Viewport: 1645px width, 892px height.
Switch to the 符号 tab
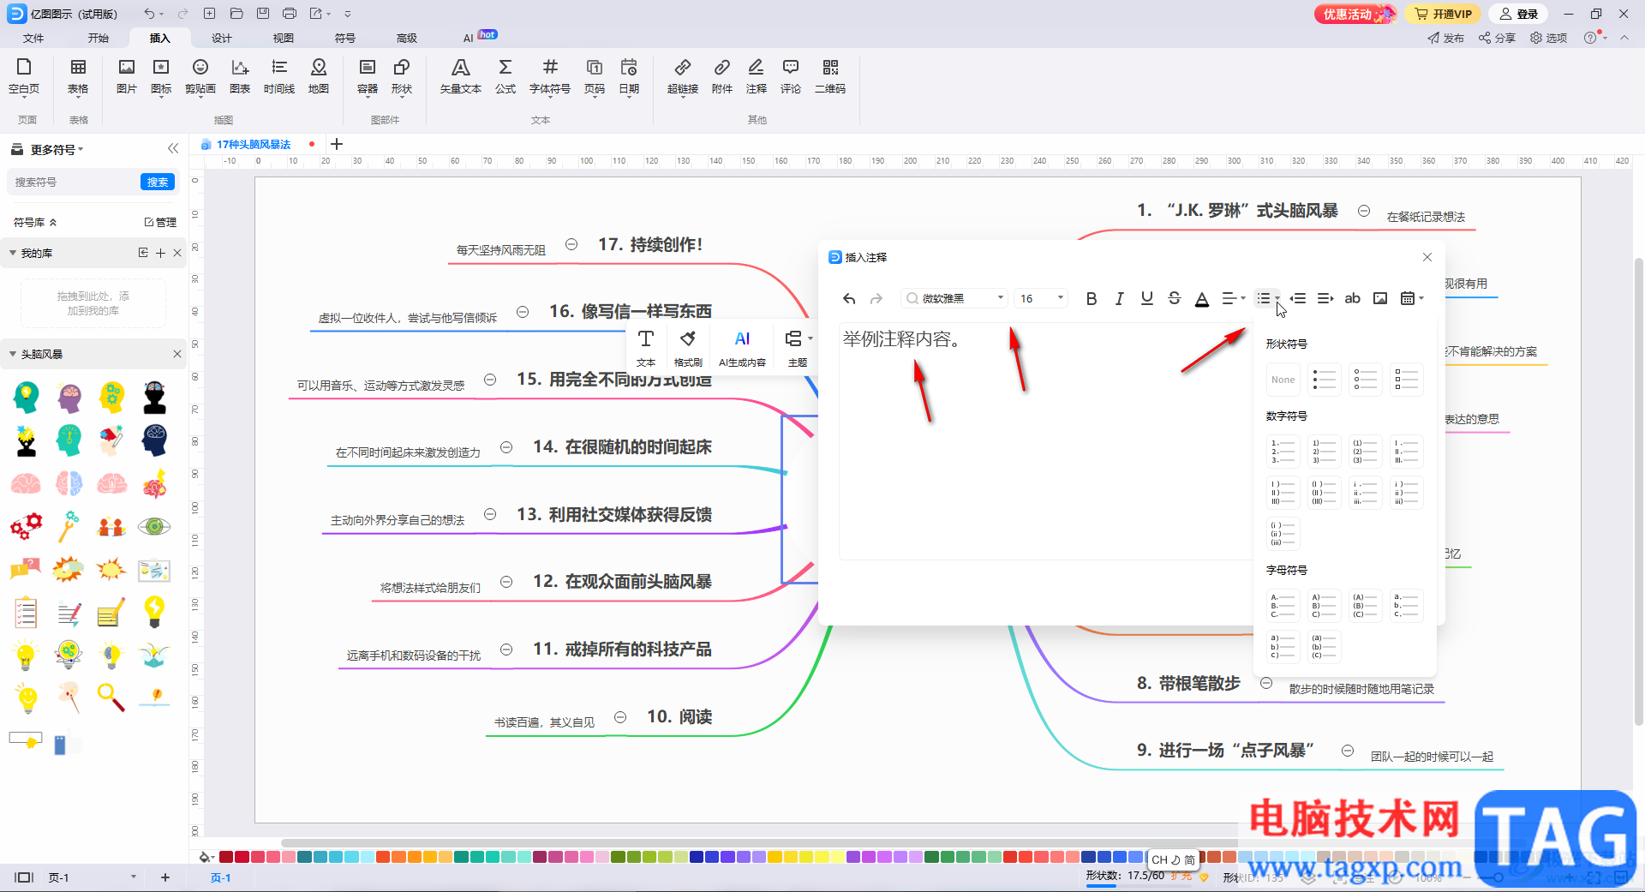pos(345,38)
